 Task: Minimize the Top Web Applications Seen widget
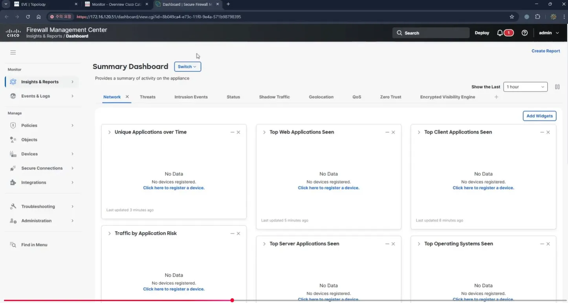387,132
